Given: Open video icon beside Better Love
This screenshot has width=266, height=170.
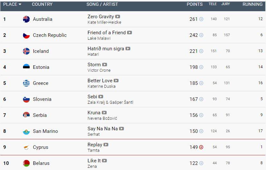Looking at the screenshot, I should 116,81.
